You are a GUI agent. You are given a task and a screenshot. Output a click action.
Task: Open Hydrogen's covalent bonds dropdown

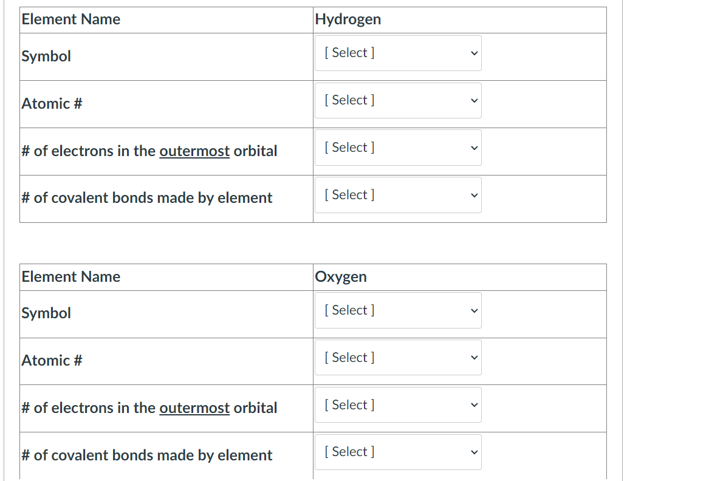[398, 195]
